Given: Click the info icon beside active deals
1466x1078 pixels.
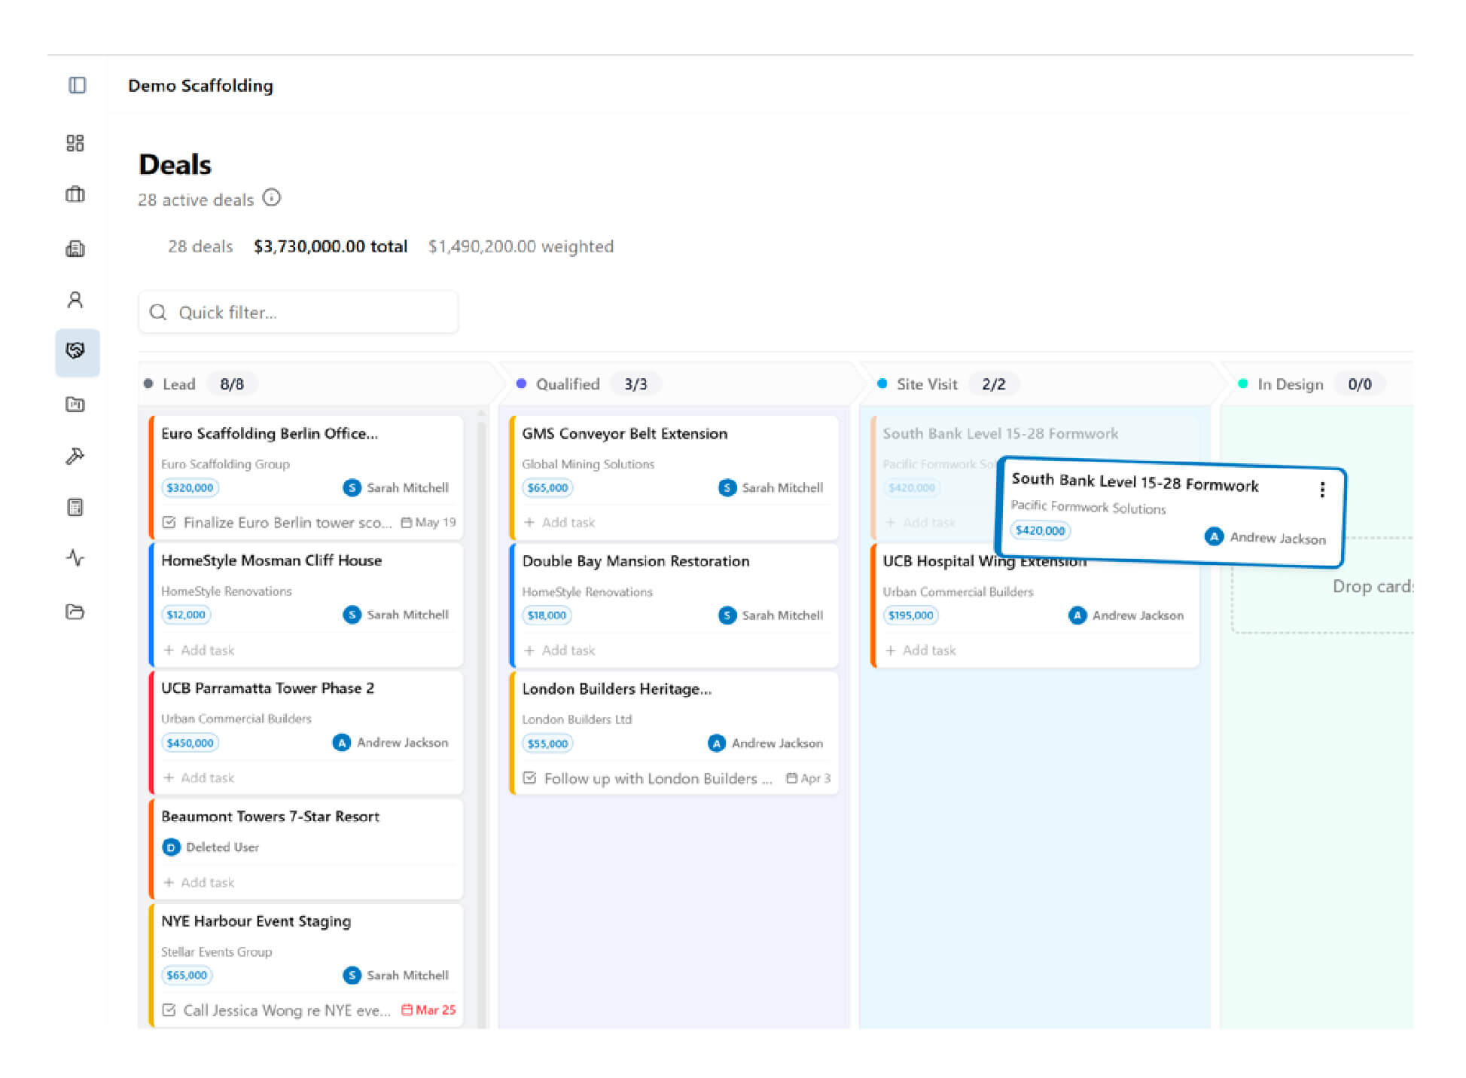Looking at the screenshot, I should click(x=272, y=198).
